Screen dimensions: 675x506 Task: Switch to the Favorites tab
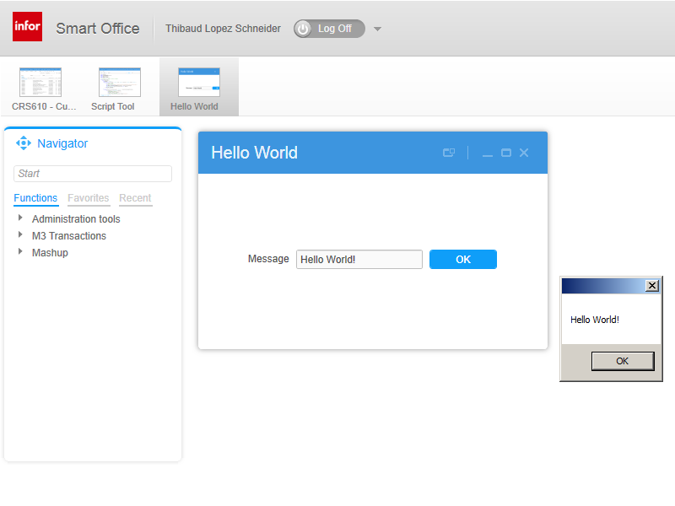click(x=89, y=198)
